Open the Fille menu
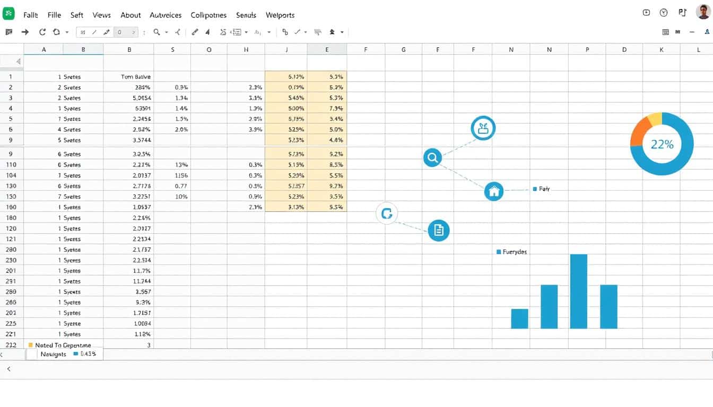This screenshot has height=407, width=713. pyautogui.click(x=54, y=15)
